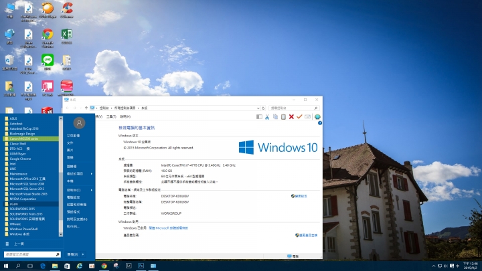
Task: Switch to Lightroom (Lr) on the taskbar
Action: coord(129,266)
